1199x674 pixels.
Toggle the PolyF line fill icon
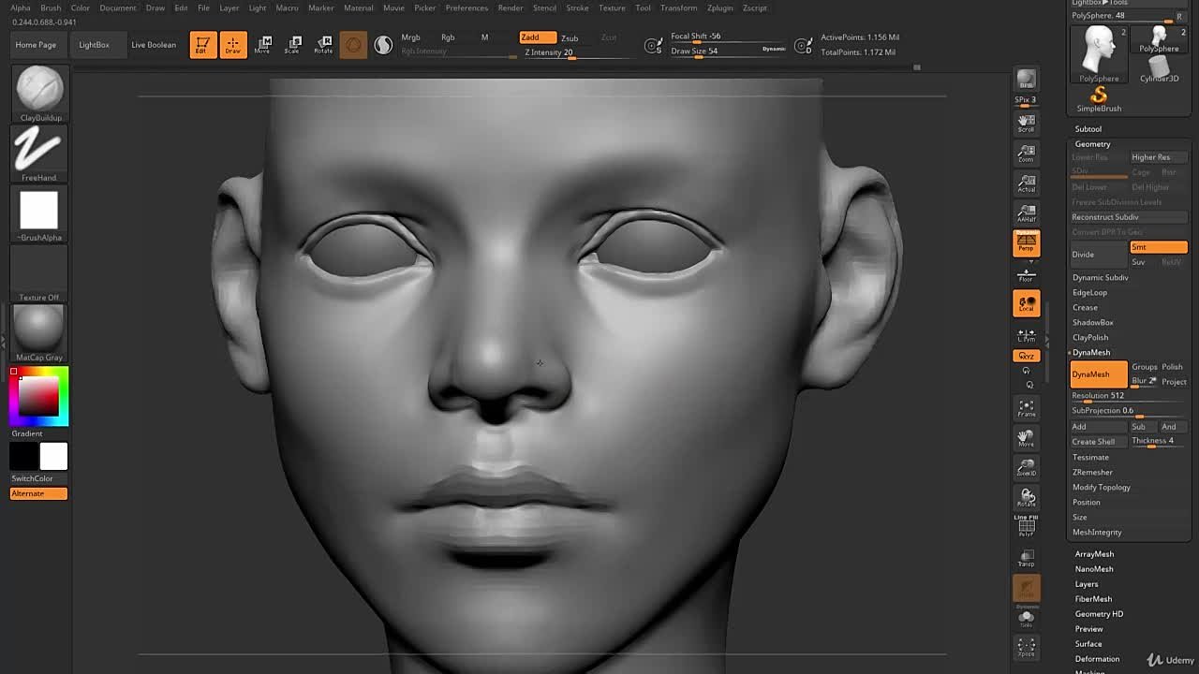point(1027,528)
